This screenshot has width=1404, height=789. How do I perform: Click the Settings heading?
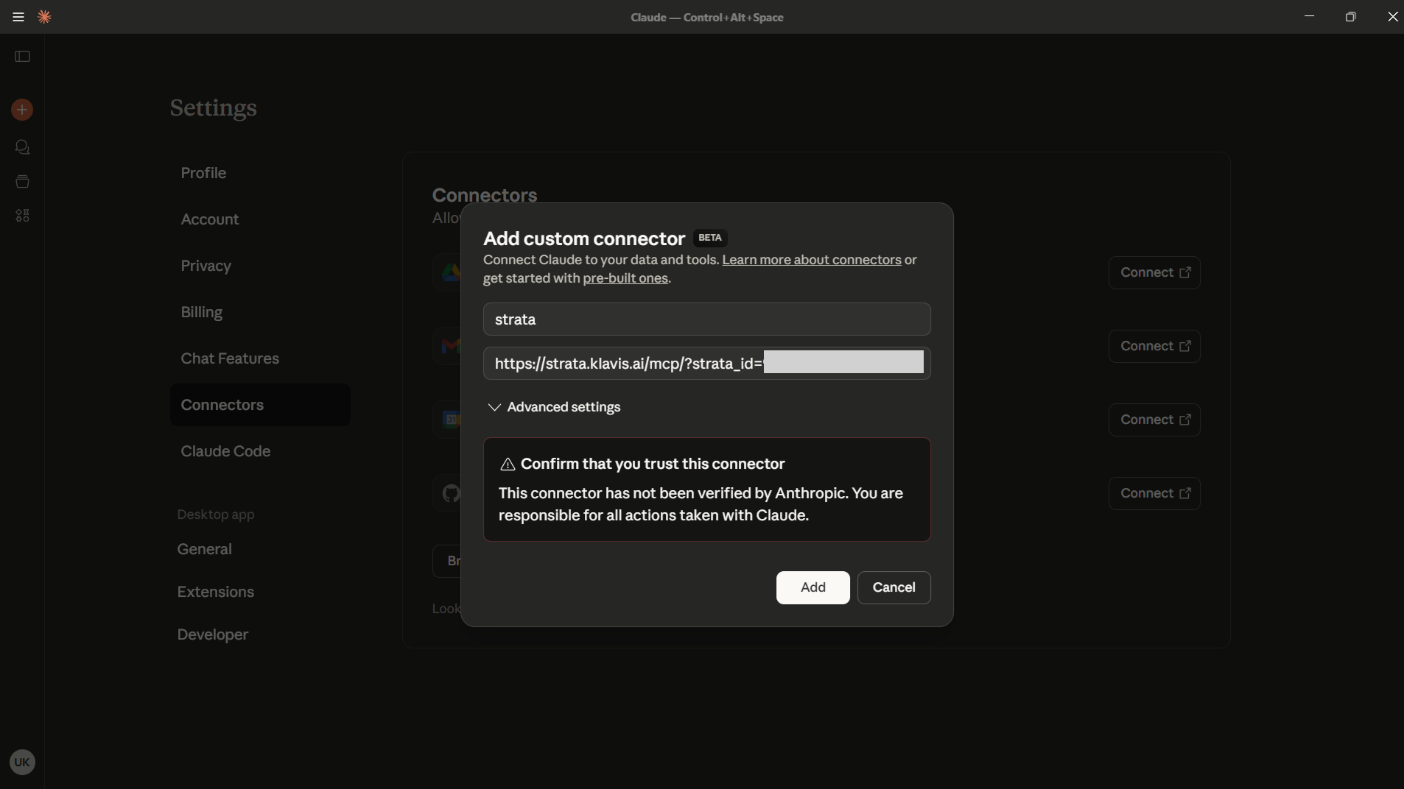click(x=213, y=108)
